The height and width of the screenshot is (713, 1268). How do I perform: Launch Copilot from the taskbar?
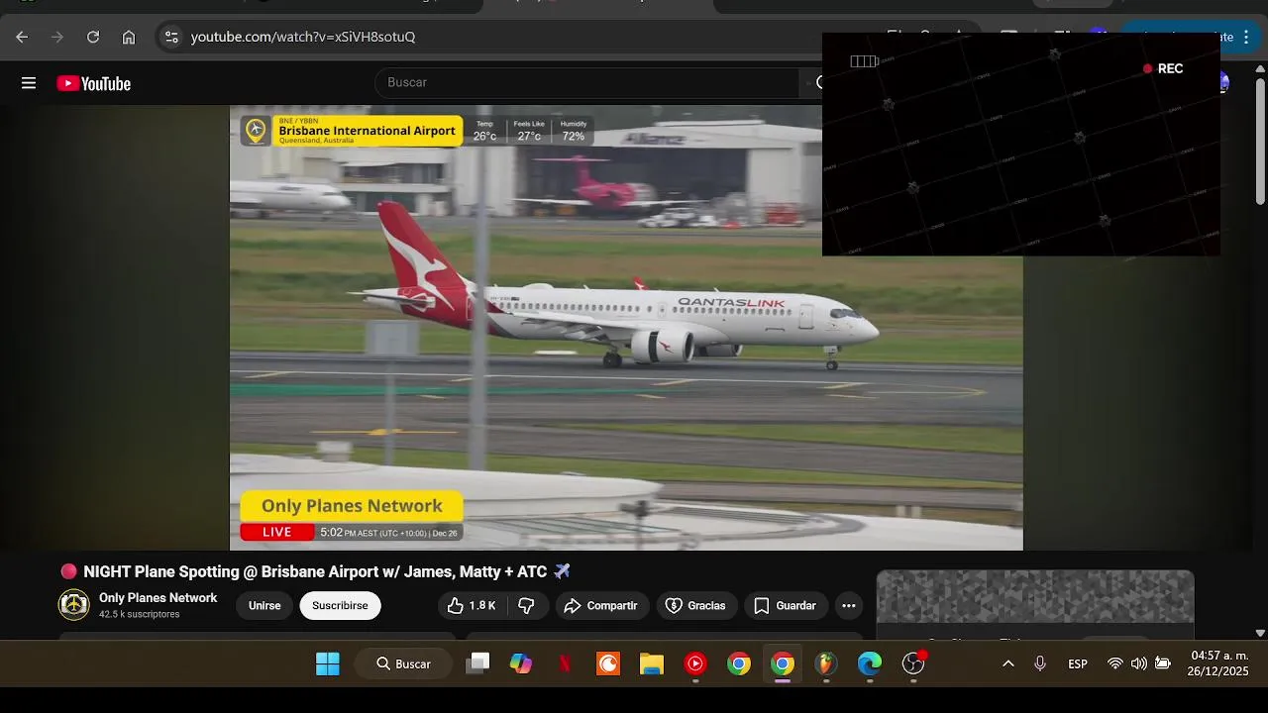[521, 663]
